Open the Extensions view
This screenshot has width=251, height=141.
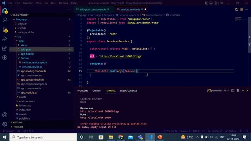pos(5,48)
